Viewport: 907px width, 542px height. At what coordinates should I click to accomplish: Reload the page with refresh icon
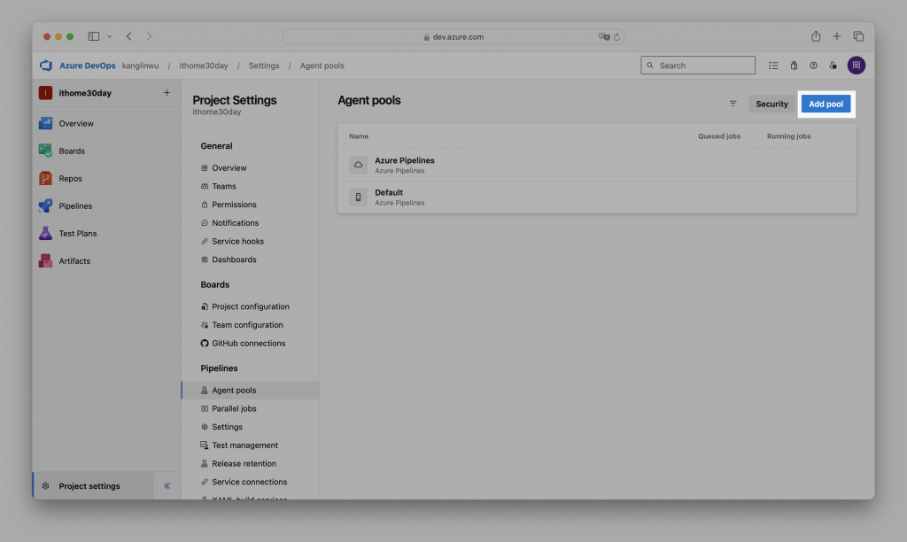point(616,37)
